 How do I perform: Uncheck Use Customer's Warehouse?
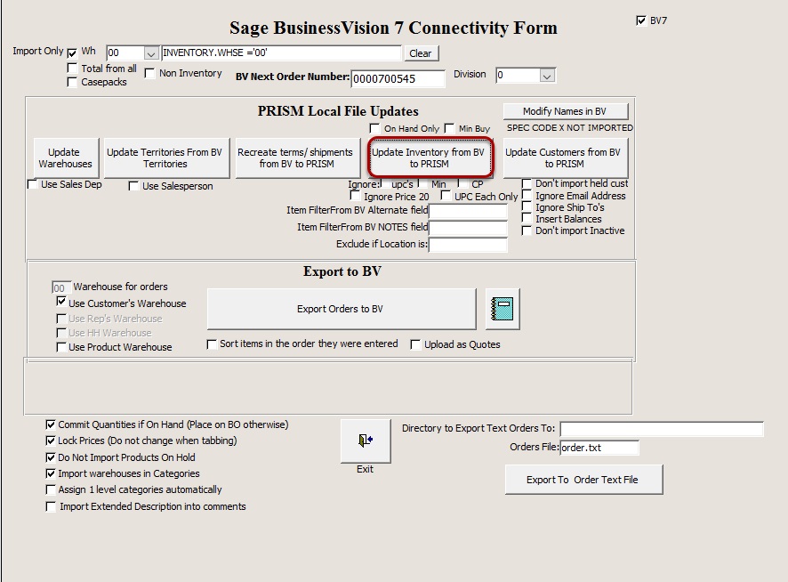point(61,302)
